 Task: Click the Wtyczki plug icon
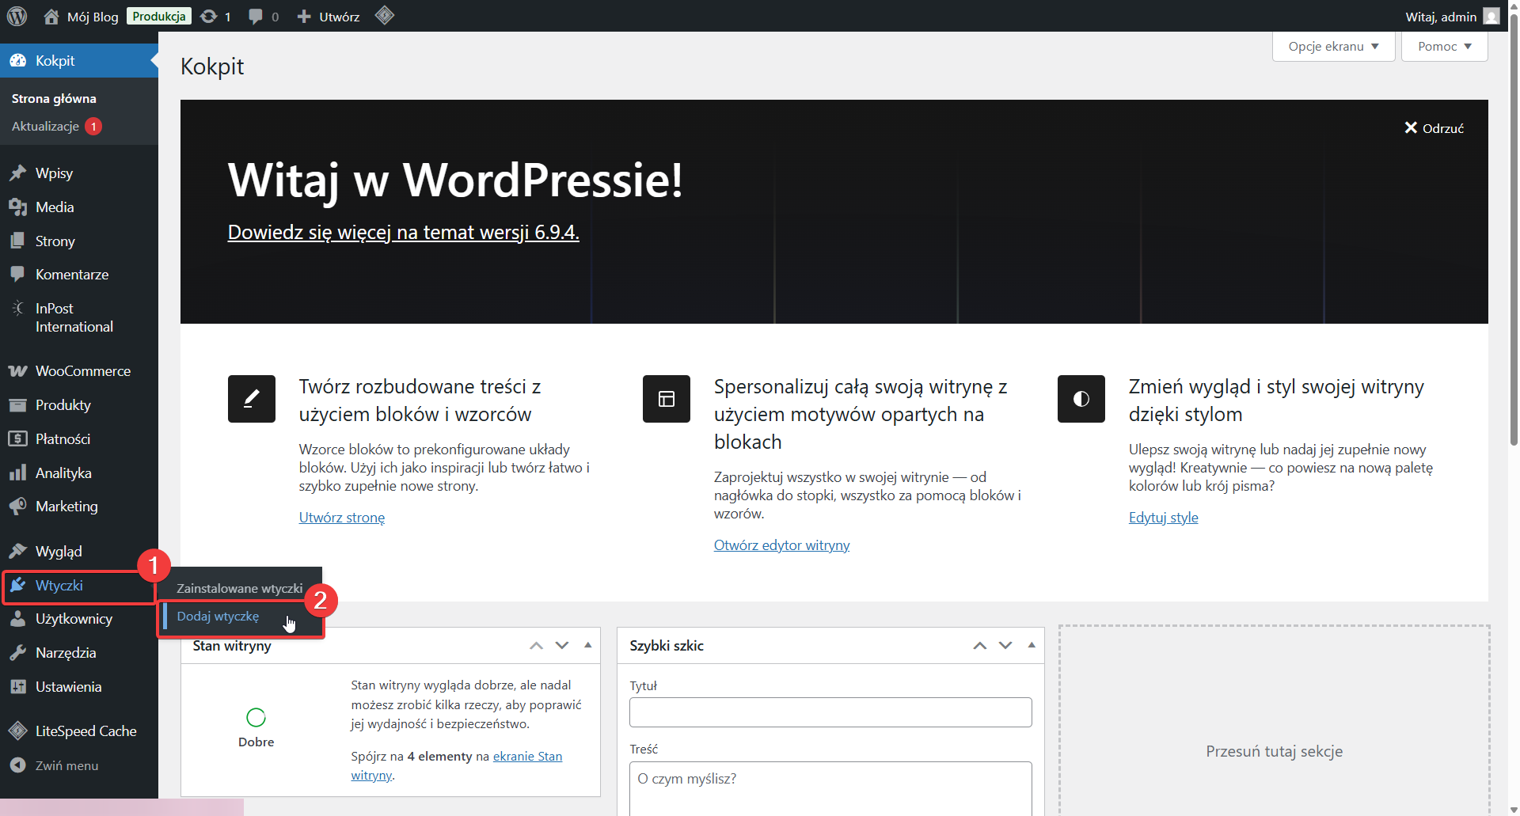click(17, 586)
